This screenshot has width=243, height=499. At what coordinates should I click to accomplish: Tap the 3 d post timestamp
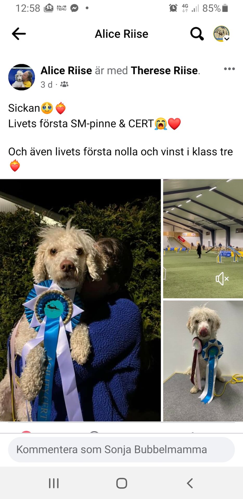47,84
